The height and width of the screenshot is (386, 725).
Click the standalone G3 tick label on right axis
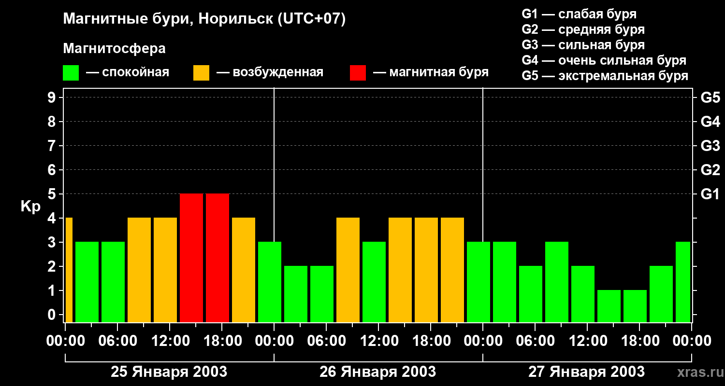tap(710, 146)
